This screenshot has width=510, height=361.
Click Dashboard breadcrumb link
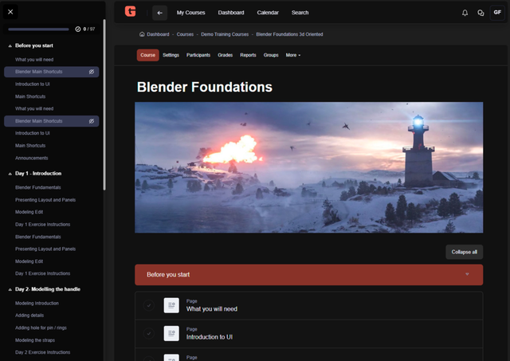pyautogui.click(x=158, y=34)
